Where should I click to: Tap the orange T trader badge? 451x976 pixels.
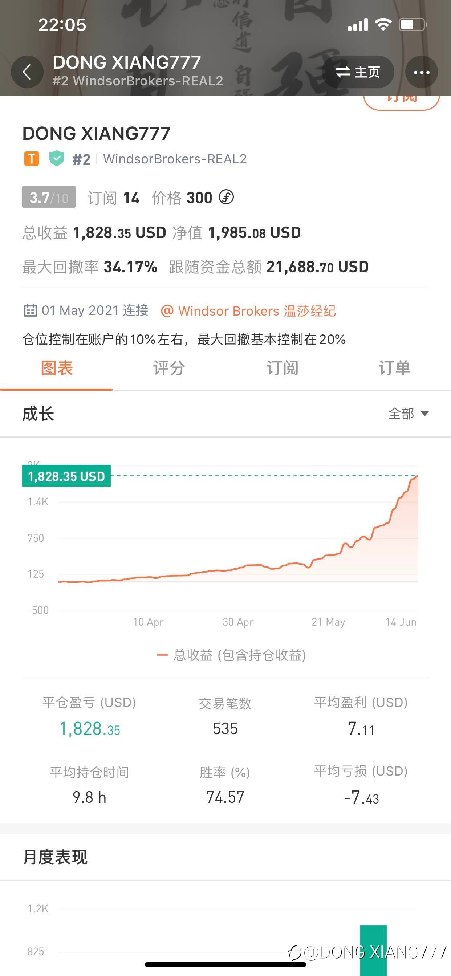click(x=32, y=159)
